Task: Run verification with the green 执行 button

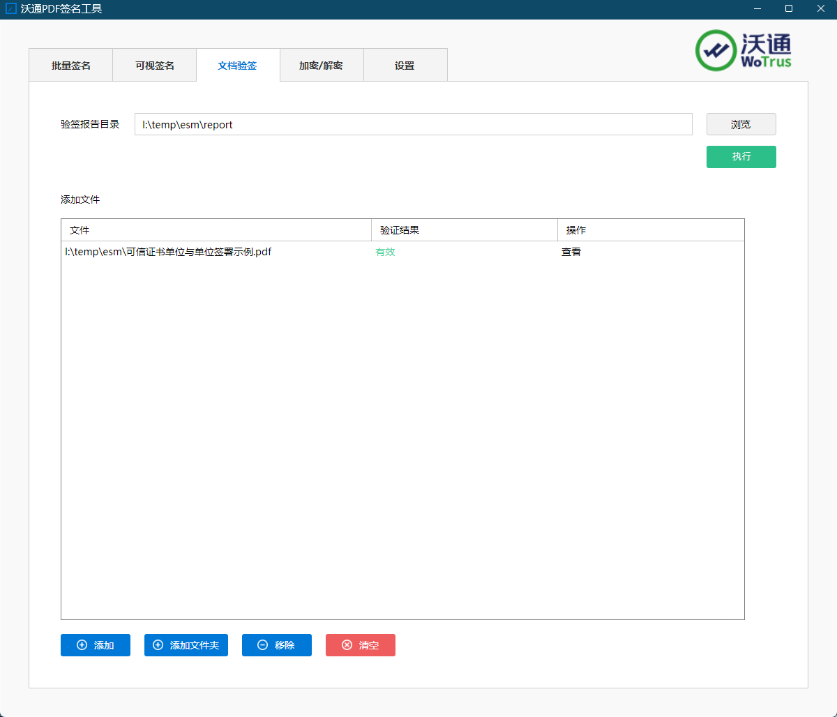Action: point(741,157)
